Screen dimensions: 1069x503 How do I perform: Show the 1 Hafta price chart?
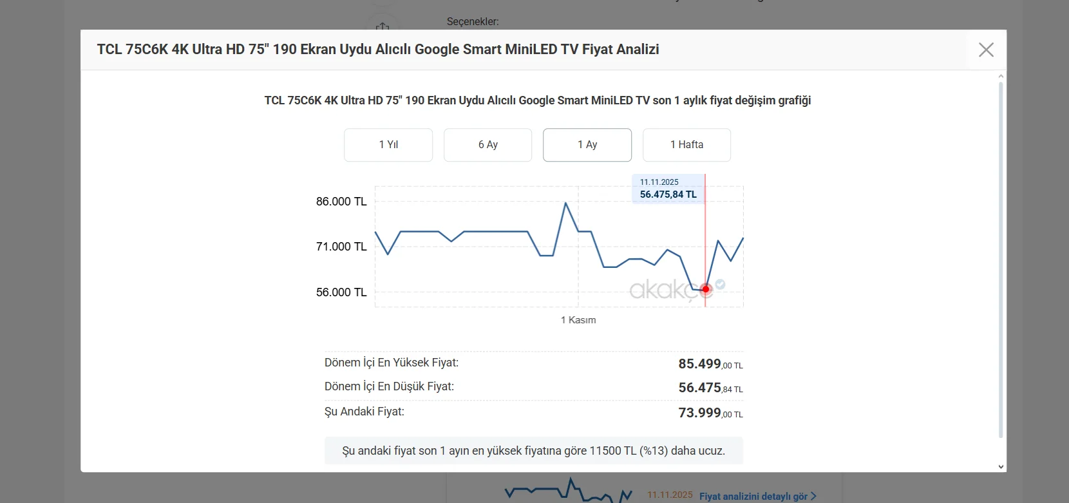tap(686, 145)
